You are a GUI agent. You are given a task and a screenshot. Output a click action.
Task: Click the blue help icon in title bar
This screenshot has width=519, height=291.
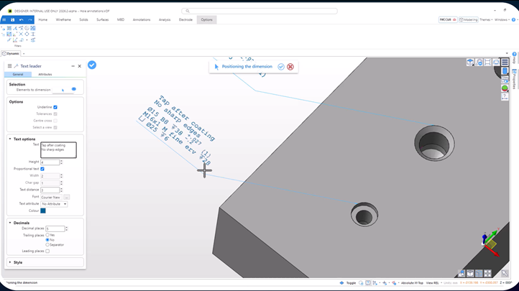click(x=514, y=20)
